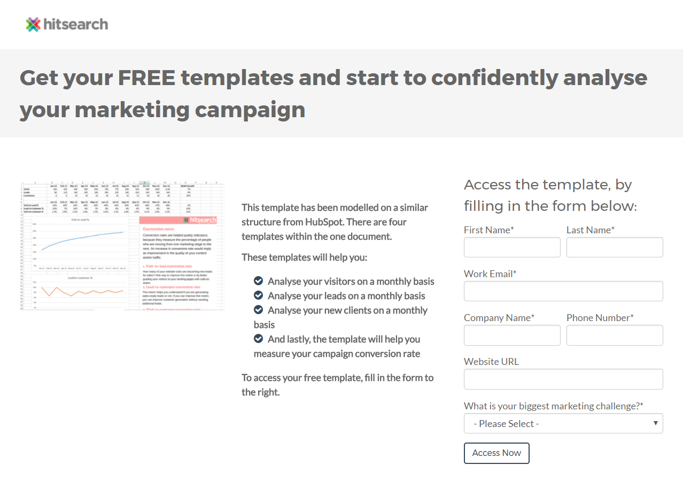This screenshot has height=480, width=683.
Task: Expand the biggest marketing challenge selection list
Action: 563,423
